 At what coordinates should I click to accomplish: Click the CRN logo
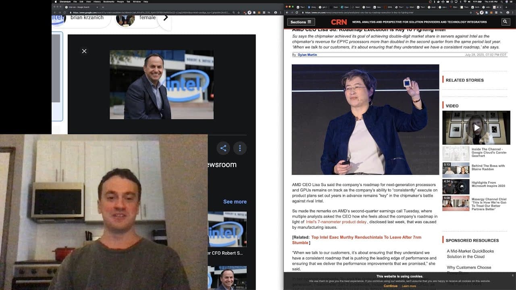(339, 22)
